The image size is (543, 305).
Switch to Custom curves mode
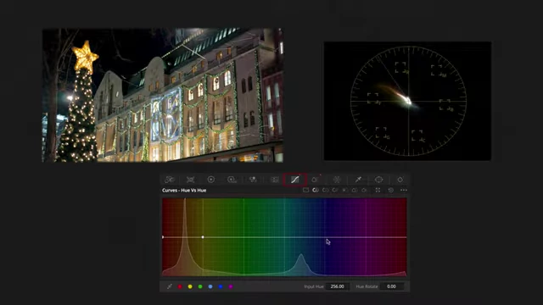click(x=305, y=190)
